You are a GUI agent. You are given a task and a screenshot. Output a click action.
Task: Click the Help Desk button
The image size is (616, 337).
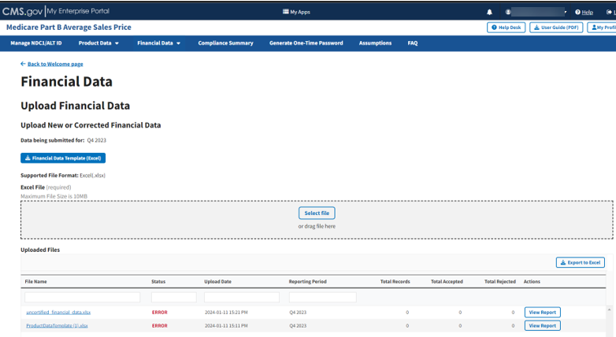[506, 28]
